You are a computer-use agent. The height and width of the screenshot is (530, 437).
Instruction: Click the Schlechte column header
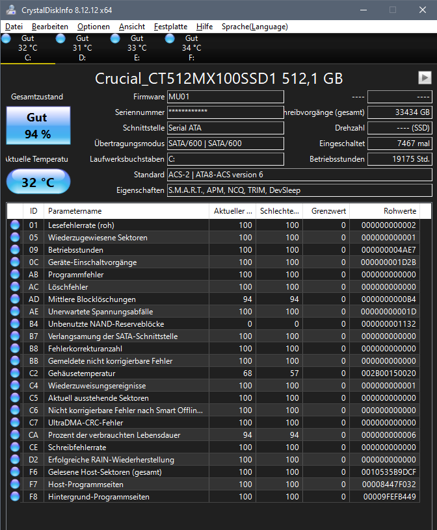click(x=279, y=211)
